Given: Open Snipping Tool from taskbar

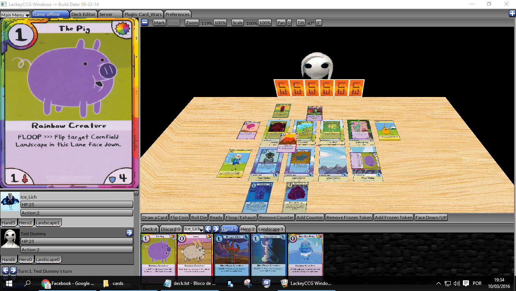Looking at the screenshot, I should (248, 283).
